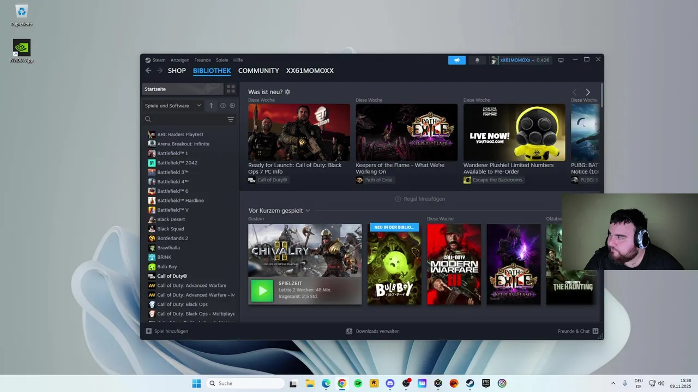Sort by recent activity clock icon
This screenshot has height=392, width=698.
click(x=223, y=106)
